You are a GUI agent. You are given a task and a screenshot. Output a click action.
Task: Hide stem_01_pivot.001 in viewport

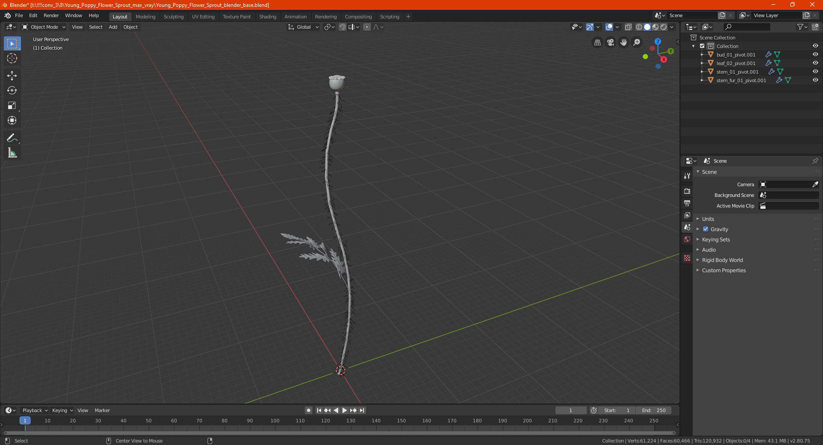coord(815,71)
